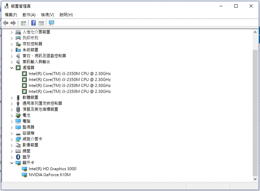This screenshot has width=260, height=191.
Task: Select the 影像裝置 label
Action: pos(30,145)
